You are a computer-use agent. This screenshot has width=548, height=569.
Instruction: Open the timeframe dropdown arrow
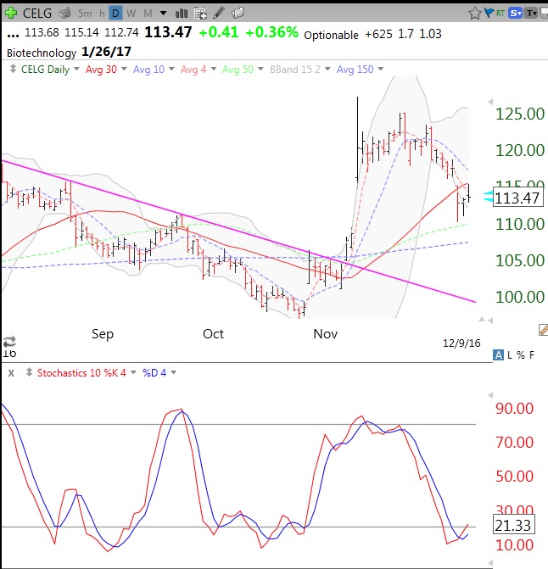point(164,14)
